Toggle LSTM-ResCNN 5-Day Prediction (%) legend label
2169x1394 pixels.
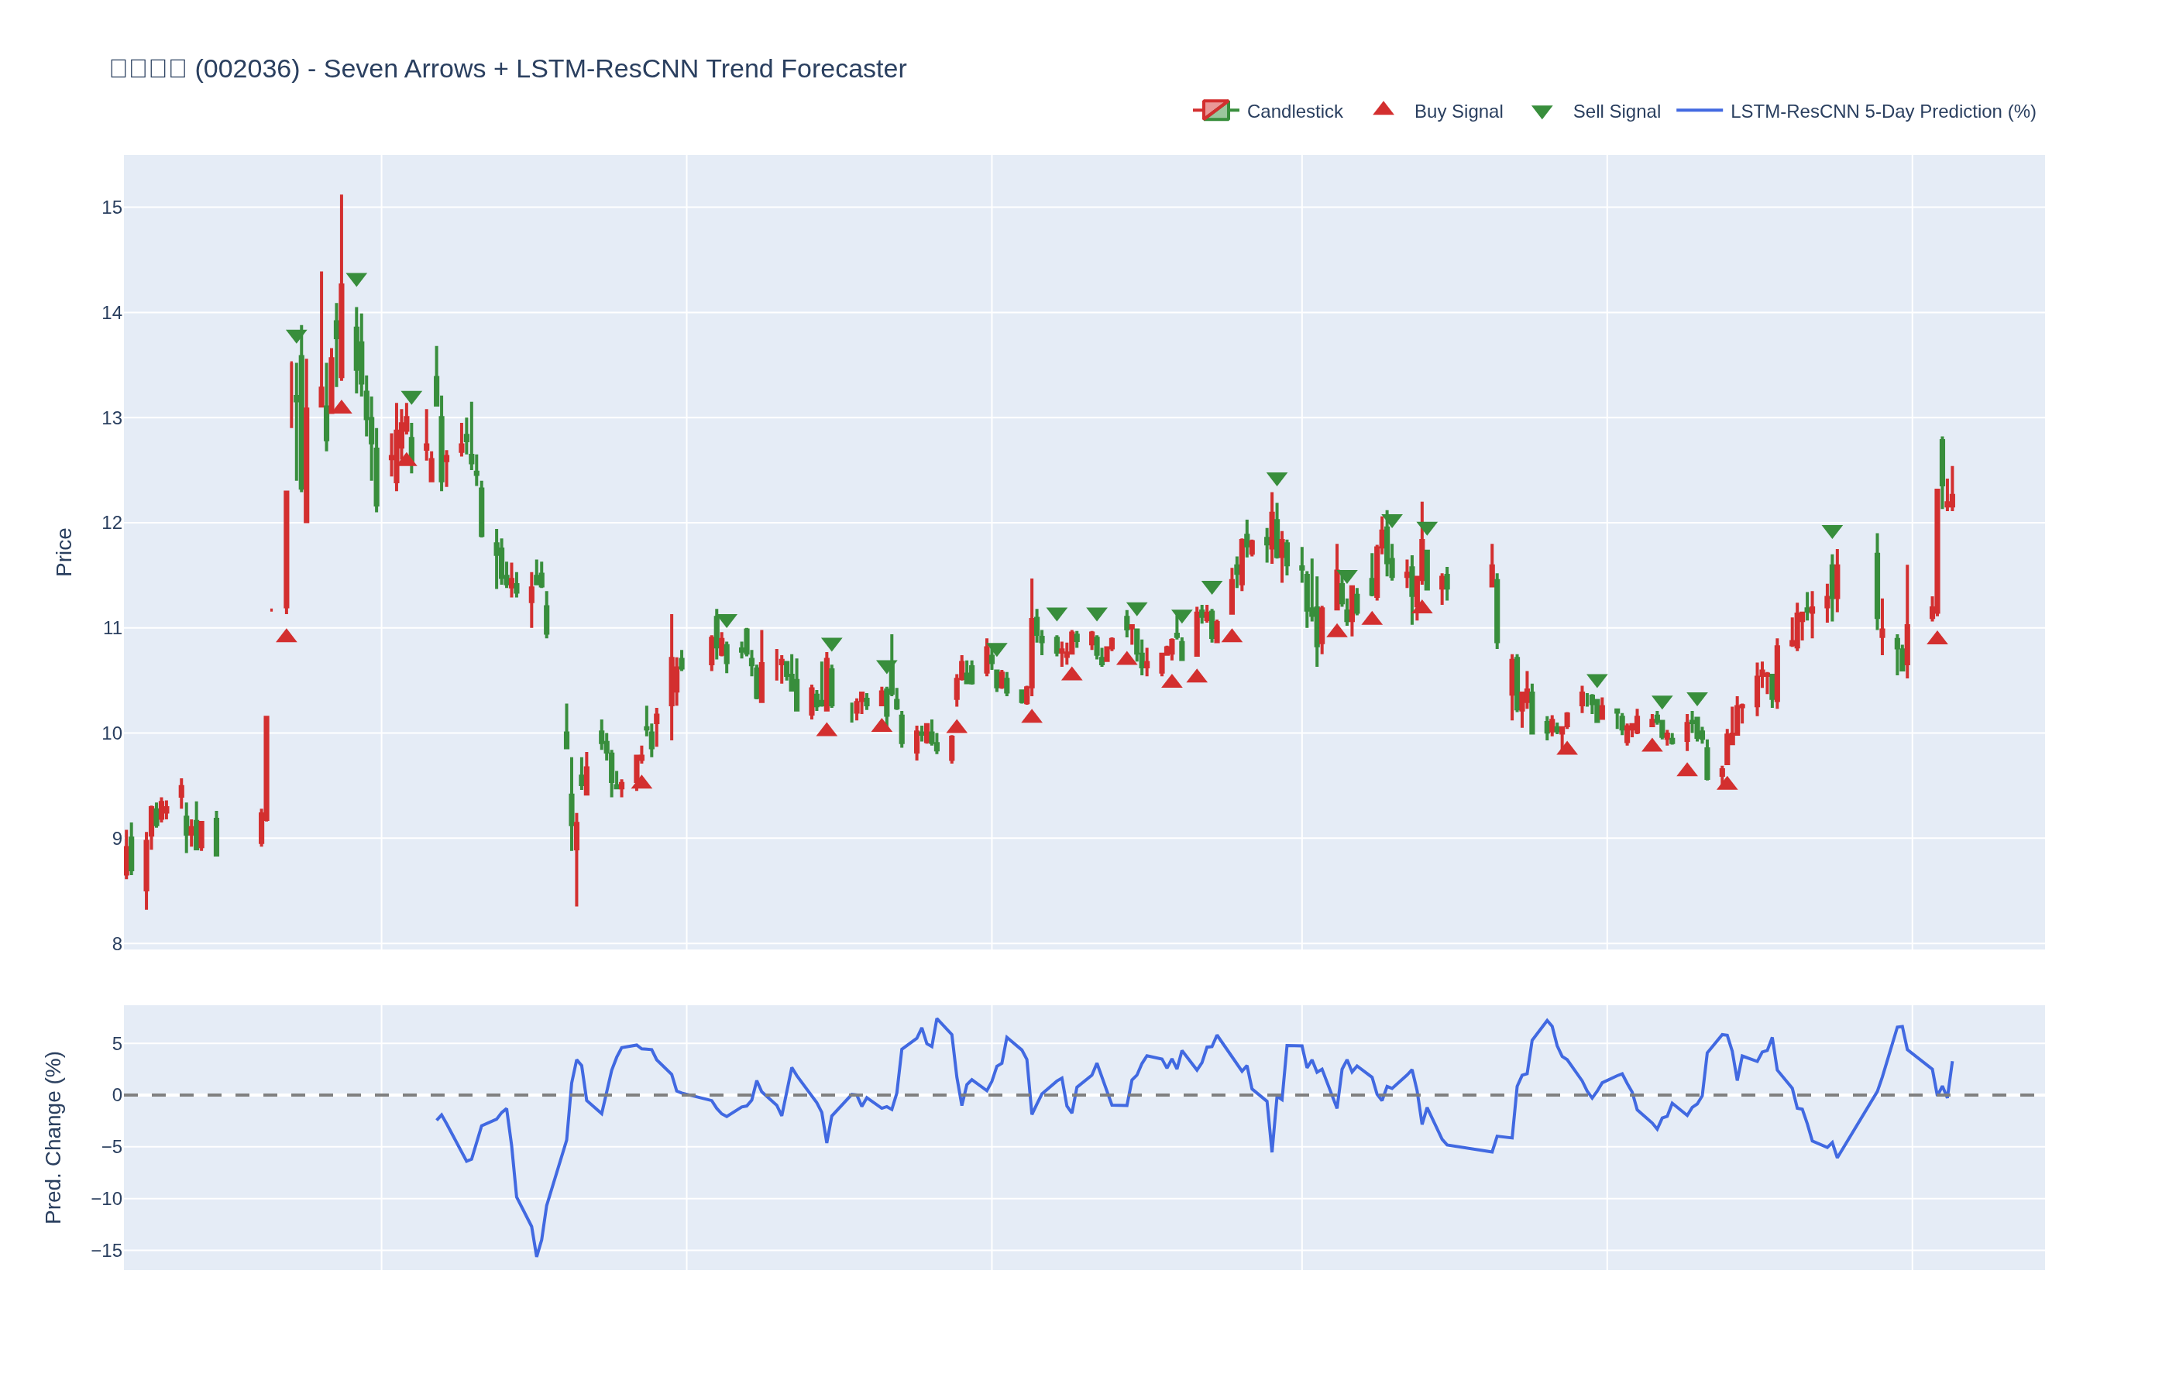pos(1882,112)
